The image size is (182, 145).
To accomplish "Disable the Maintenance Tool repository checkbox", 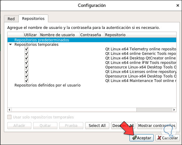I will pyautogui.click(x=27, y=80).
